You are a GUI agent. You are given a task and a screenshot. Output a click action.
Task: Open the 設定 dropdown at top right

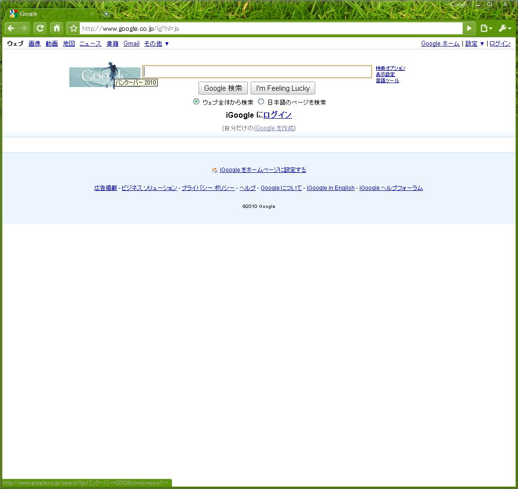[475, 44]
